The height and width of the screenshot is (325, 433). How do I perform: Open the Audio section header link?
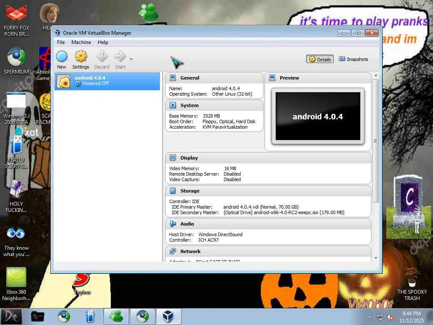[187, 224]
